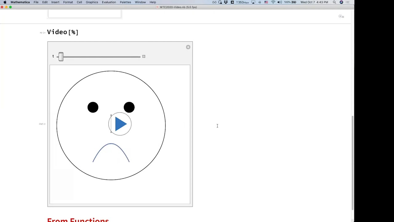Click the black square C menu bar icon
Screen dimensions: 394x222
(x=232, y=2)
